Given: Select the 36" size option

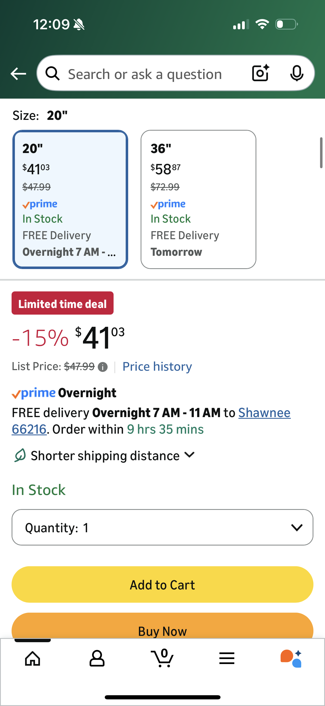Looking at the screenshot, I should [x=198, y=199].
